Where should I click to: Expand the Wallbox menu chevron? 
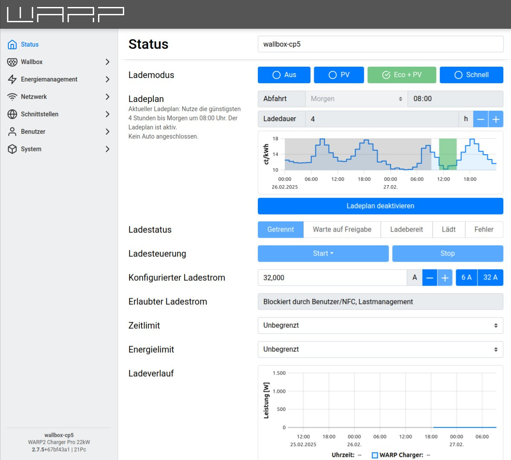tap(108, 62)
